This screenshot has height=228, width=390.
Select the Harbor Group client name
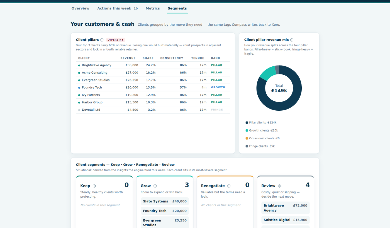point(92,102)
